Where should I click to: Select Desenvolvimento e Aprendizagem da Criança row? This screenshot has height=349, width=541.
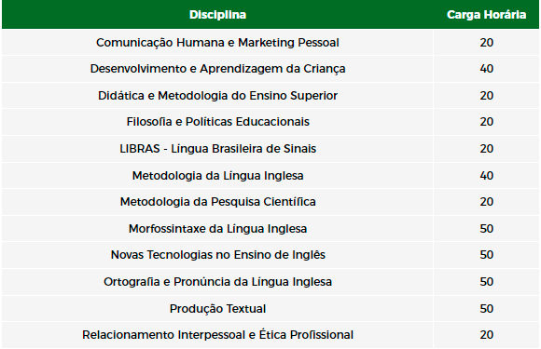point(270,69)
